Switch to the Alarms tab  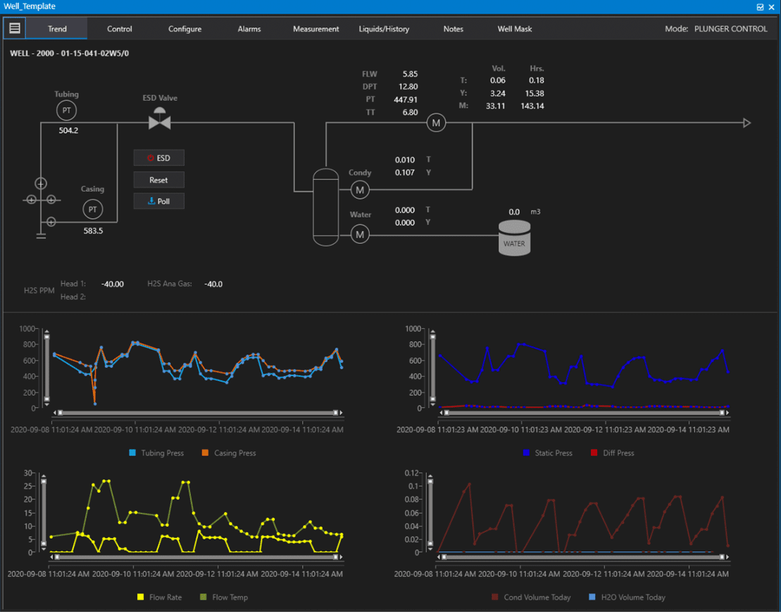click(249, 28)
